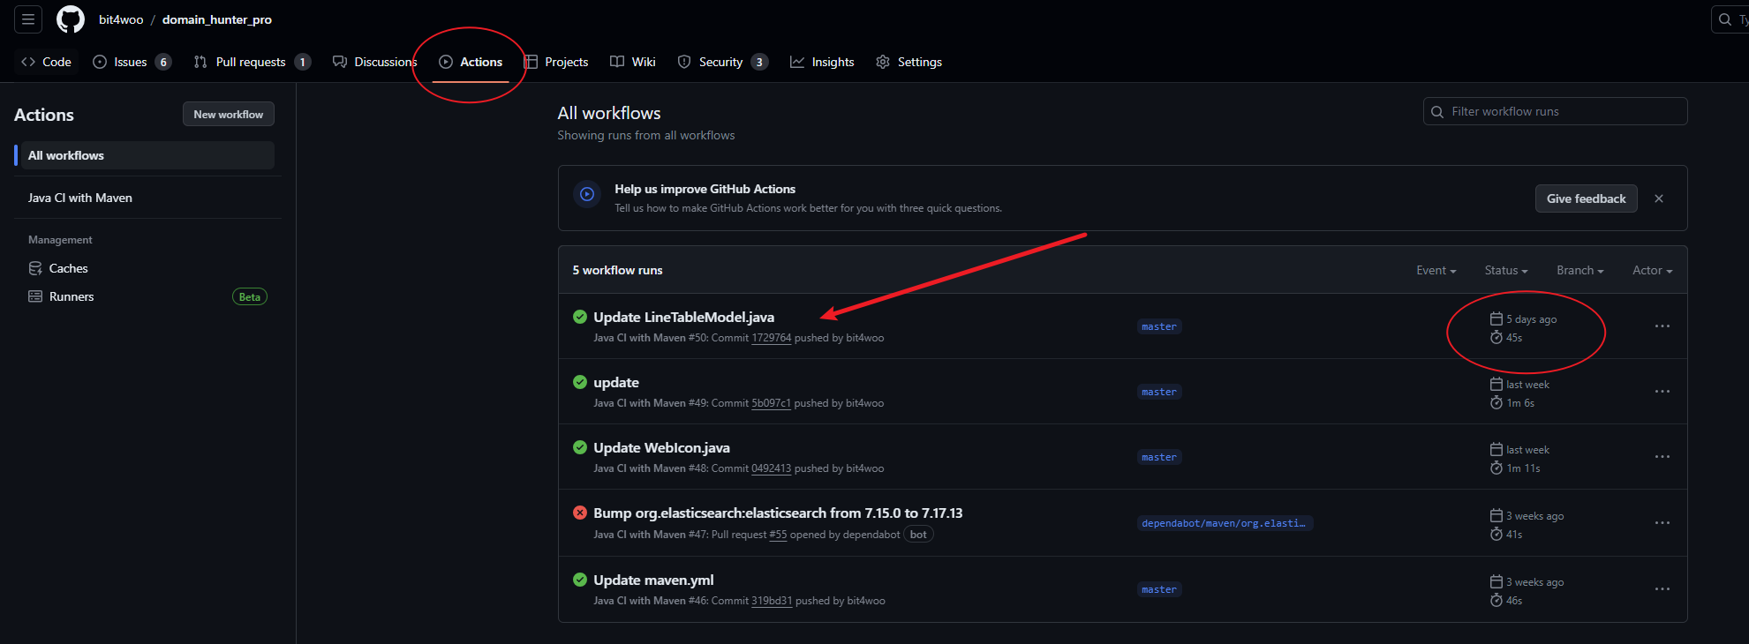The image size is (1749, 644).
Task: Click master branch label on LineTableModel run
Action: 1159,326
